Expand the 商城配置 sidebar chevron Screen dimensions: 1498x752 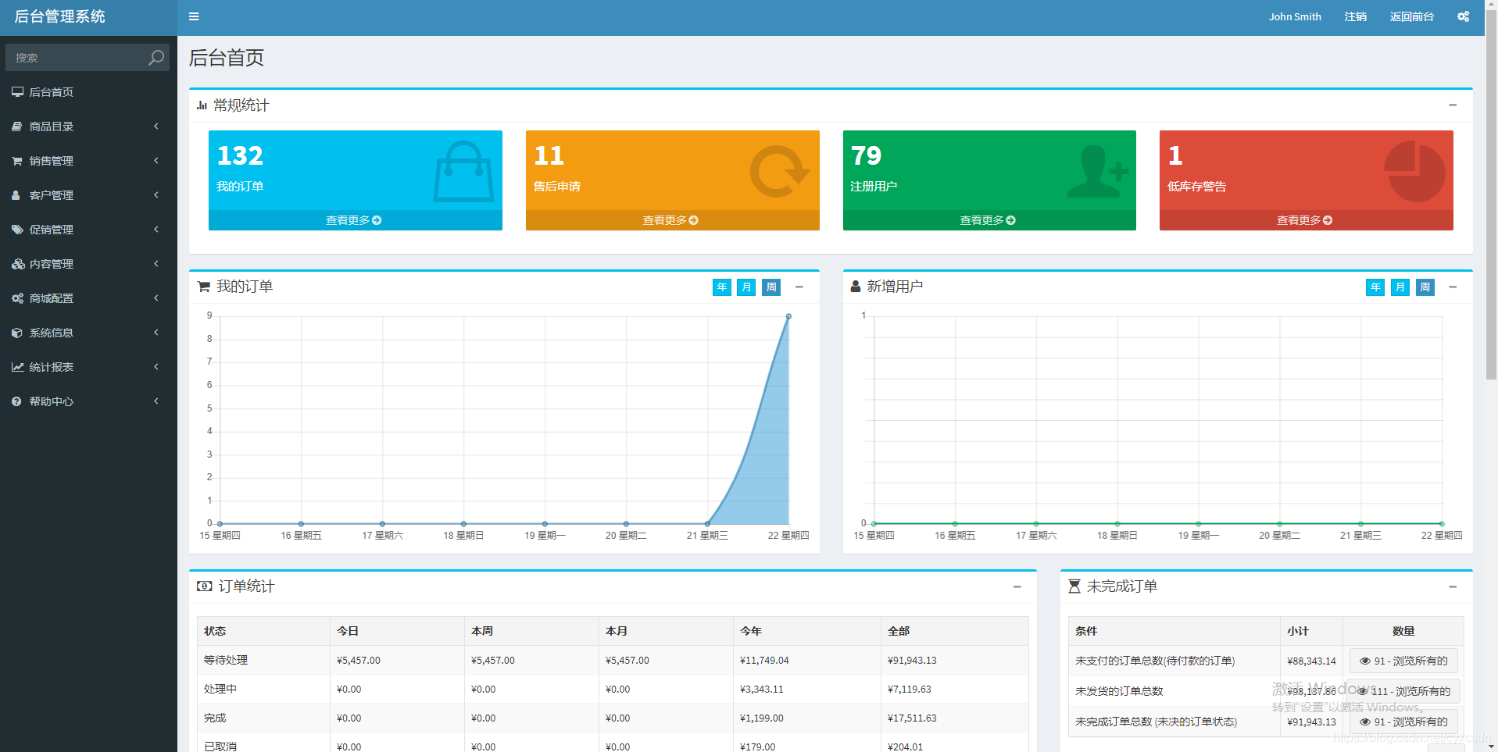[x=156, y=298]
